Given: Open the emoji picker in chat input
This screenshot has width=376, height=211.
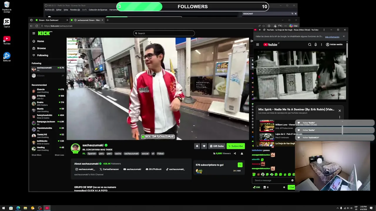Looking at the screenshot, I should (292, 180).
